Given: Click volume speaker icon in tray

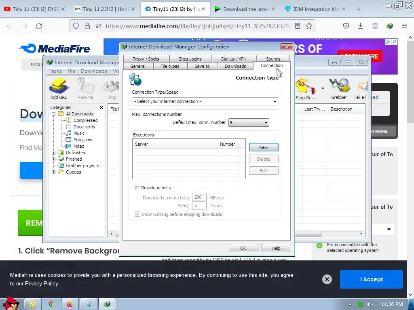Looking at the screenshot, I should [x=370, y=304].
